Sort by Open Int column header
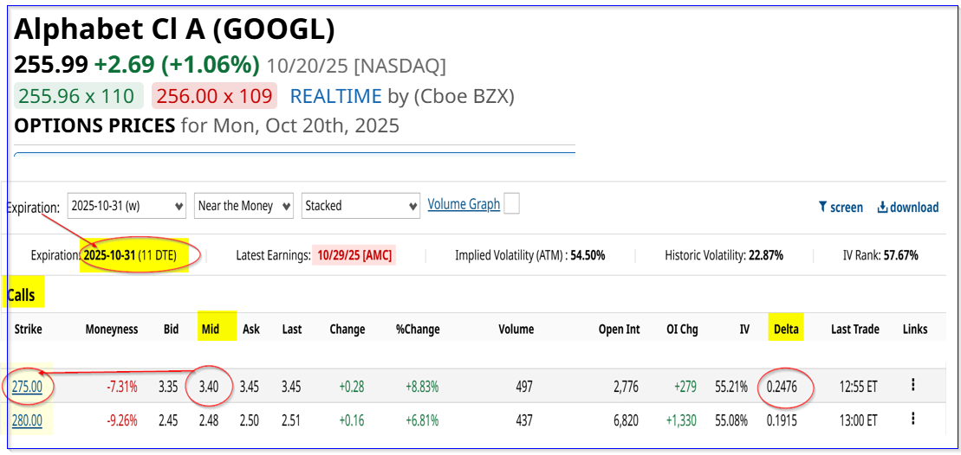The image size is (961, 455). [x=619, y=329]
